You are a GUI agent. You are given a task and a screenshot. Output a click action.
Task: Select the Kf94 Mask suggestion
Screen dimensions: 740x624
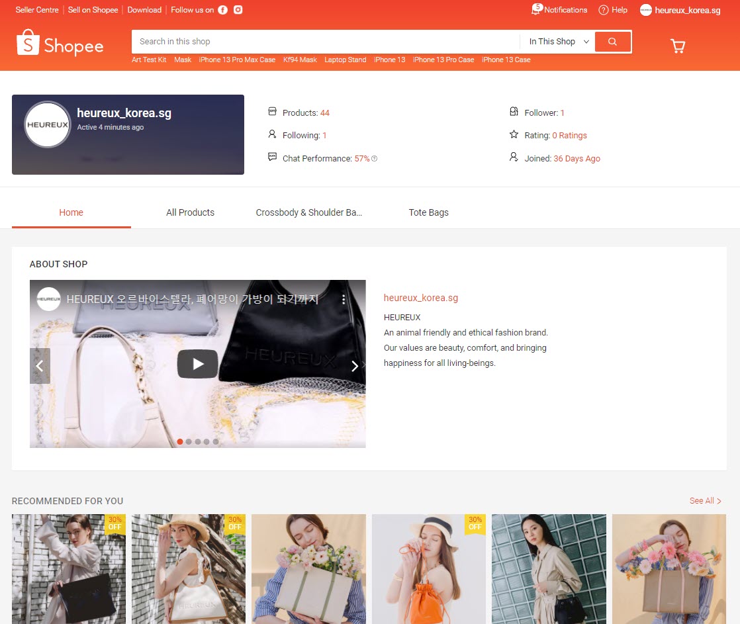(300, 60)
